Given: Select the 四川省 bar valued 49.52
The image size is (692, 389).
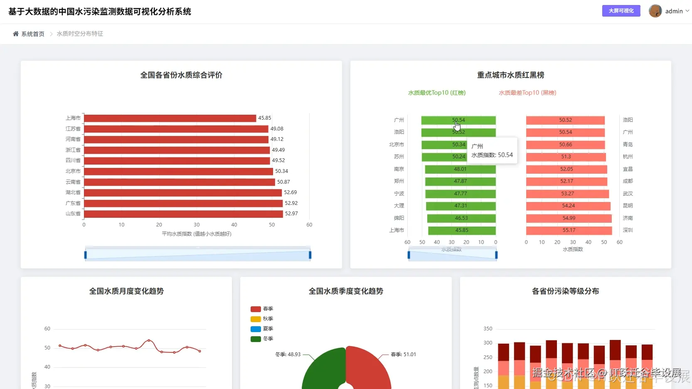Looking at the screenshot, I should coord(177,160).
